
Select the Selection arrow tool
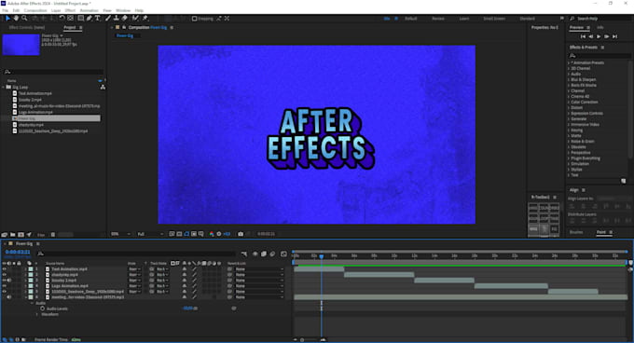7,19
